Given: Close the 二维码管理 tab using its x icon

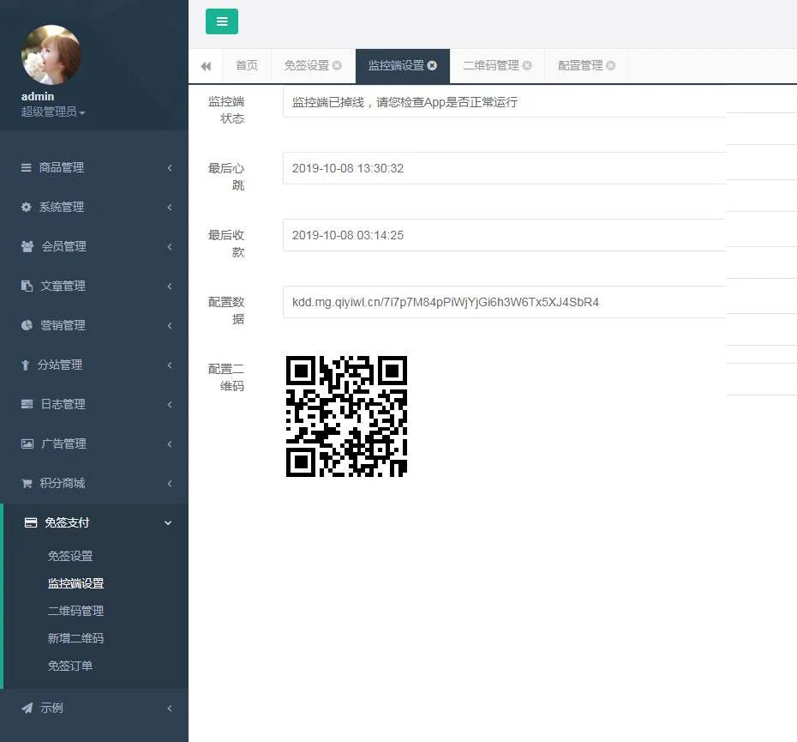Looking at the screenshot, I should tap(527, 66).
